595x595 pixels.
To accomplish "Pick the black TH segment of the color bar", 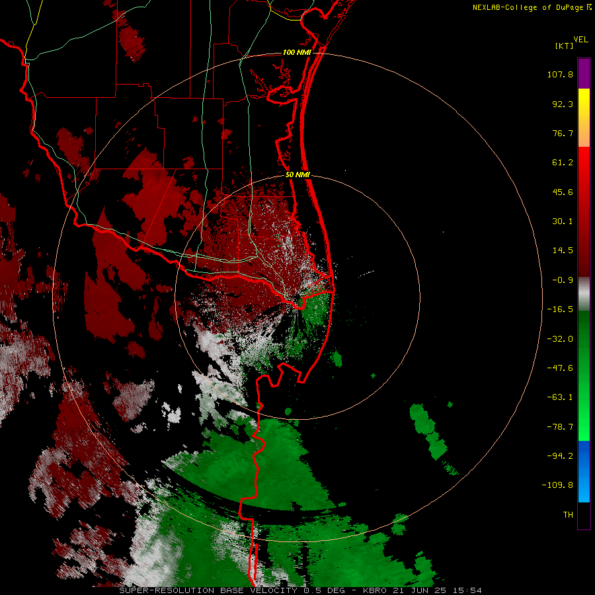I will pos(584,516).
